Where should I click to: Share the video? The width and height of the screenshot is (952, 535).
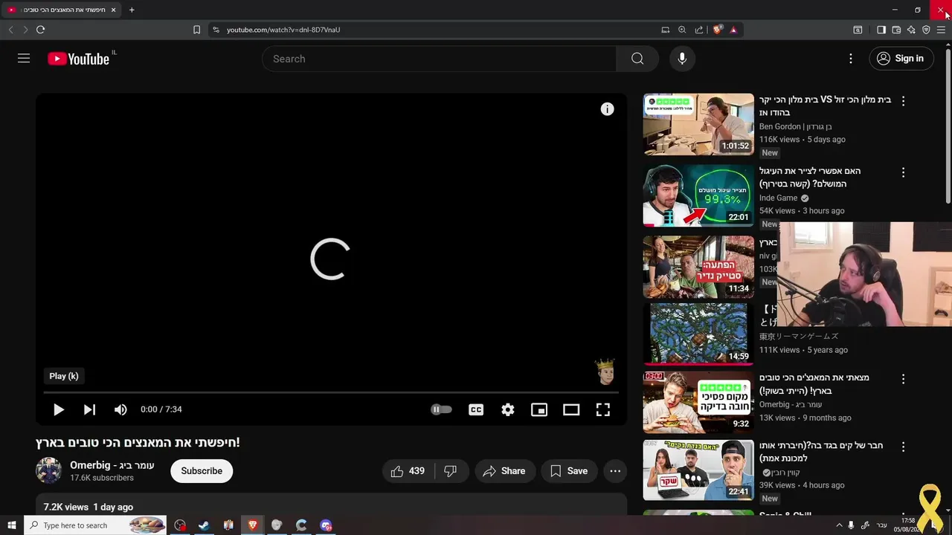pos(504,471)
